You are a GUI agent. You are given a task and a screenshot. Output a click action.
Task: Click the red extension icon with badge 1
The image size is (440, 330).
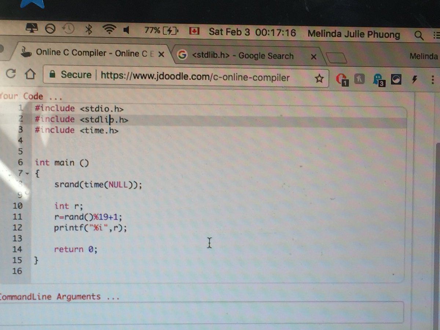(342, 79)
